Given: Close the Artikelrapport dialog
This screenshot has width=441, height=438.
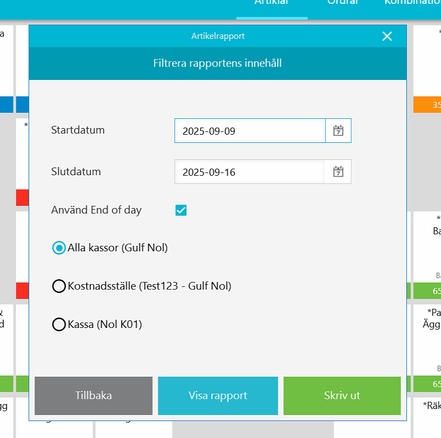Looking at the screenshot, I should [x=387, y=36].
